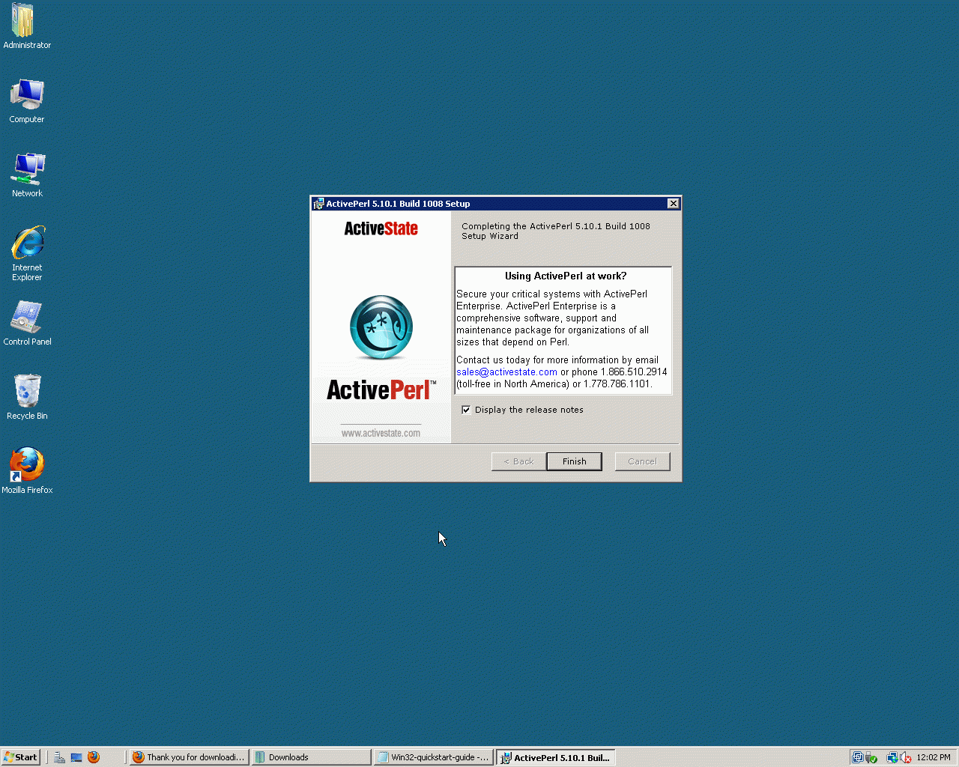This screenshot has width=959, height=767.
Task: Click the 'Using ActivePerl at work?' heading
Action: [566, 276]
